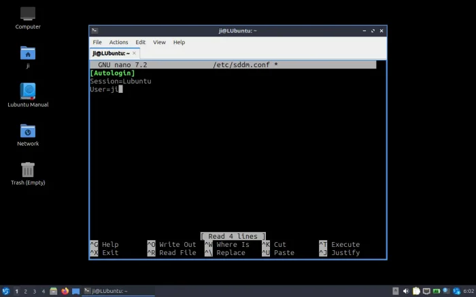Open the terminal's View menu
This screenshot has width=476, height=297.
point(159,42)
